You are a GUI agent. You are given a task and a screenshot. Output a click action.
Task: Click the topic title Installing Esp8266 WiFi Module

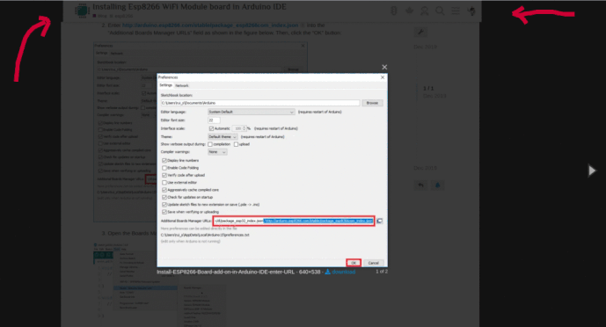click(x=189, y=7)
